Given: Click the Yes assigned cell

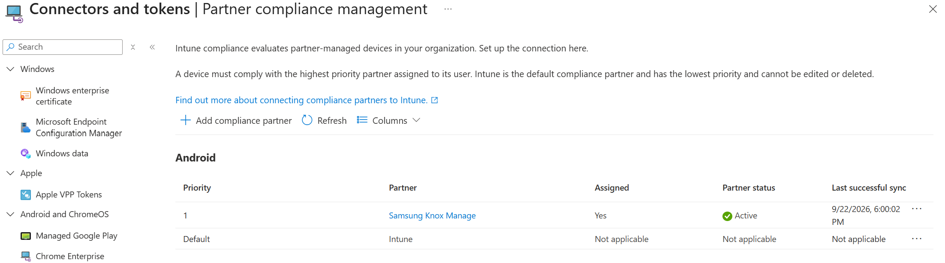Looking at the screenshot, I should coord(600,215).
